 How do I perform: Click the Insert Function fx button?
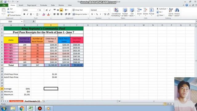click(x=34, y=22)
